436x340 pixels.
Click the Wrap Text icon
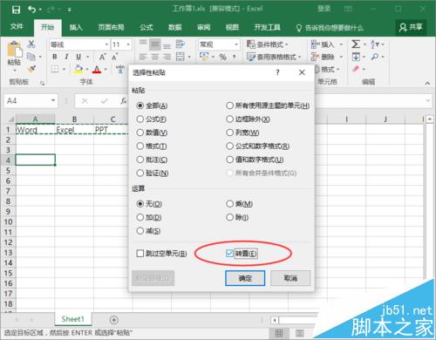(x=181, y=44)
